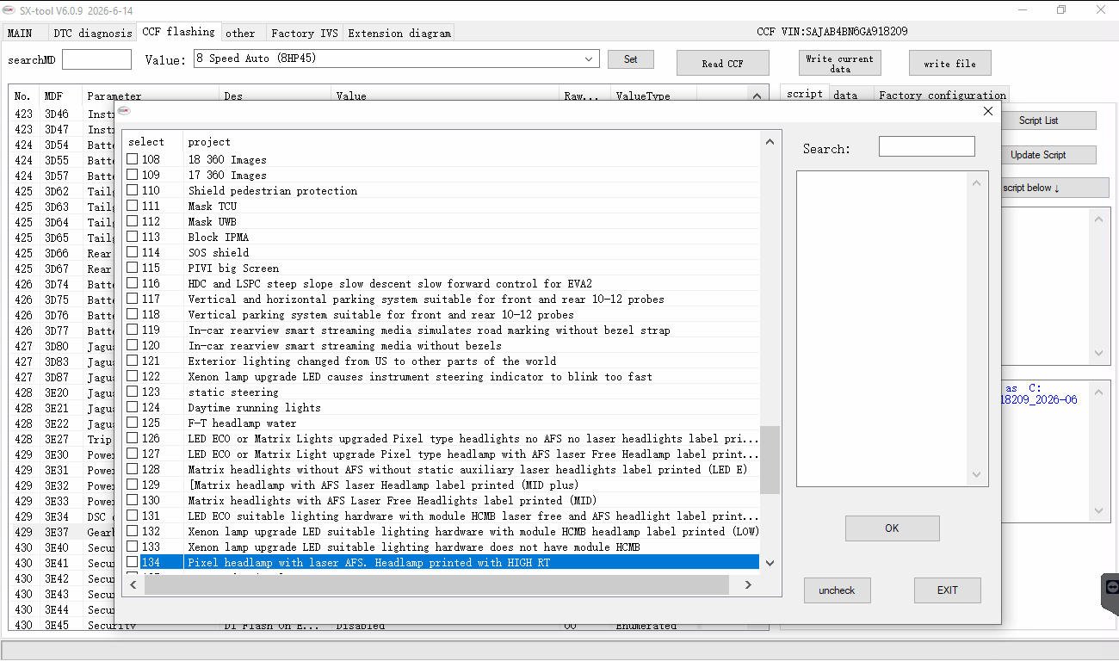Click the SX-tool app icon in title bar

click(9, 9)
